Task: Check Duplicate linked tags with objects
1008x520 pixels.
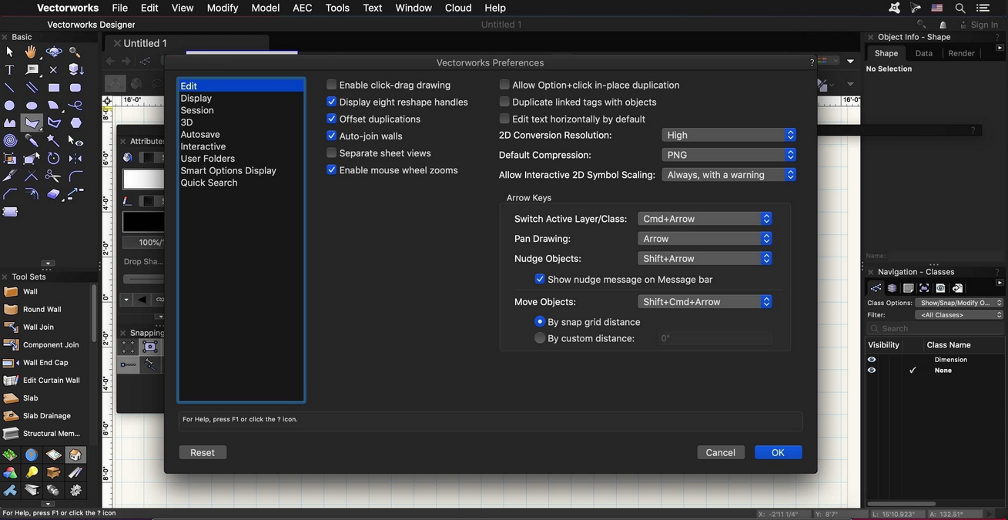Action: pos(504,102)
